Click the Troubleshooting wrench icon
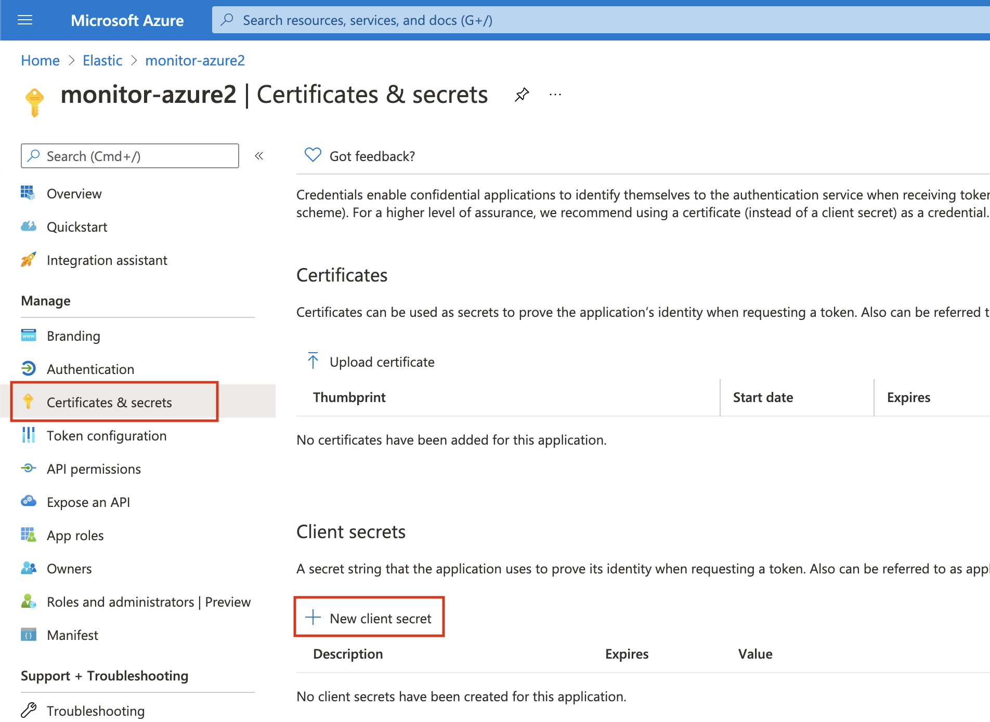990x722 pixels. point(29,711)
